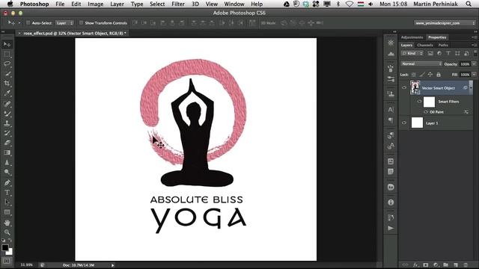Screen dimensions: 479x269
Task: Select the Eyedropper tool
Action: pyautogui.click(x=7, y=93)
